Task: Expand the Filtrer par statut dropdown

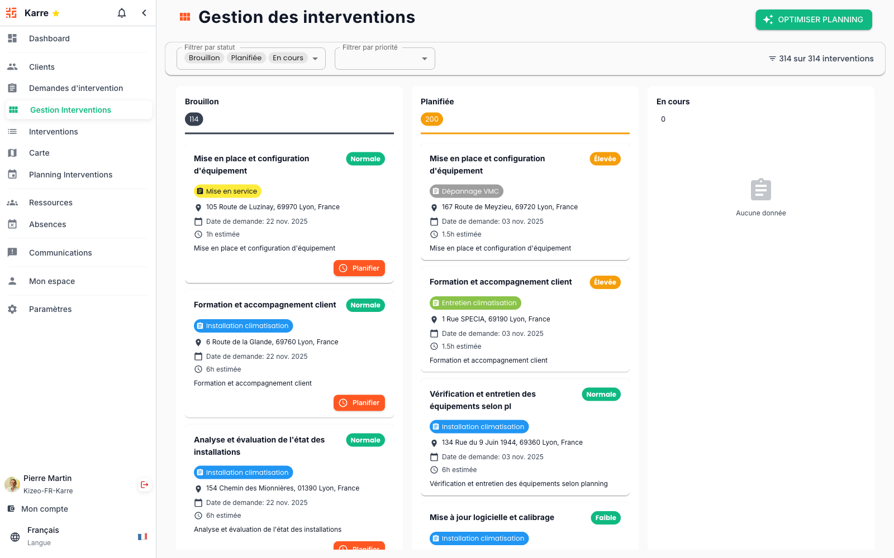Action: coord(315,58)
